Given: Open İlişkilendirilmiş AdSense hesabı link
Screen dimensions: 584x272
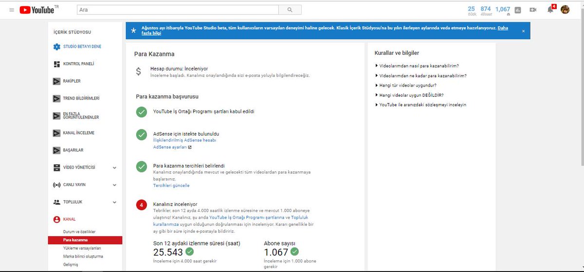Looking at the screenshot, I should click(184, 140).
